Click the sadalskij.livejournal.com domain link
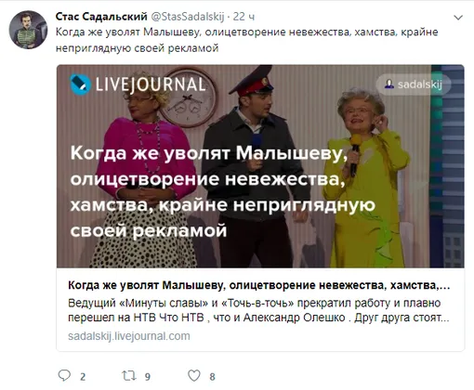The image size is (474, 390). pos(129,336)
